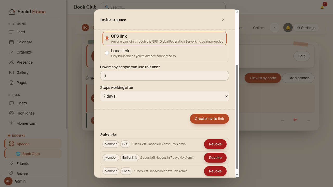Revoke the Earlier link invite

[215, 158]
